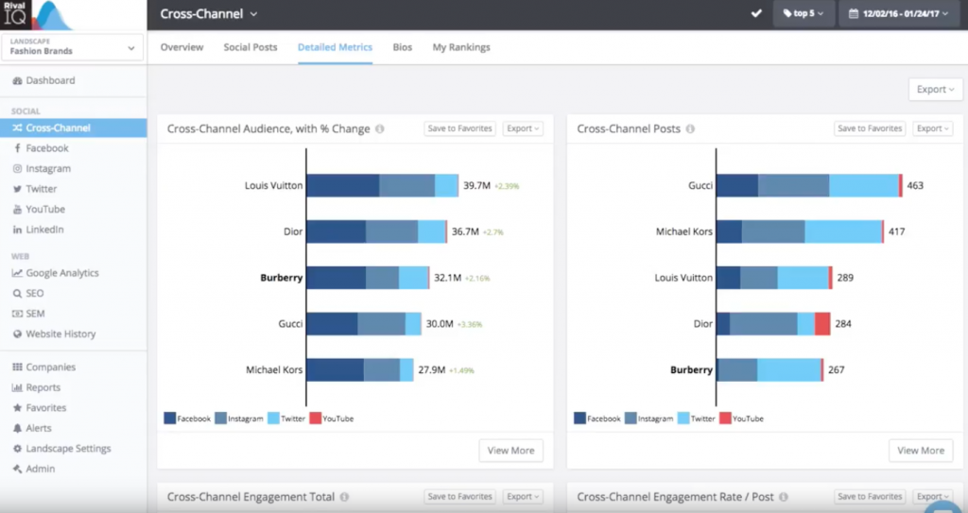The width and height of the screenshot is (968, 513).
Task: Toggle YouTube series in Posts chart legend
Action: tap(741, 419)
